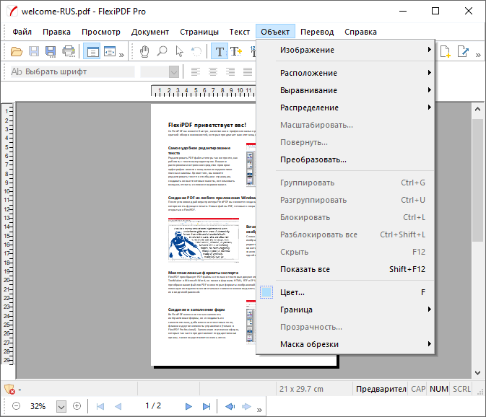
Task: Click the Выбрать шрифт font field
Action: (72, 71)
